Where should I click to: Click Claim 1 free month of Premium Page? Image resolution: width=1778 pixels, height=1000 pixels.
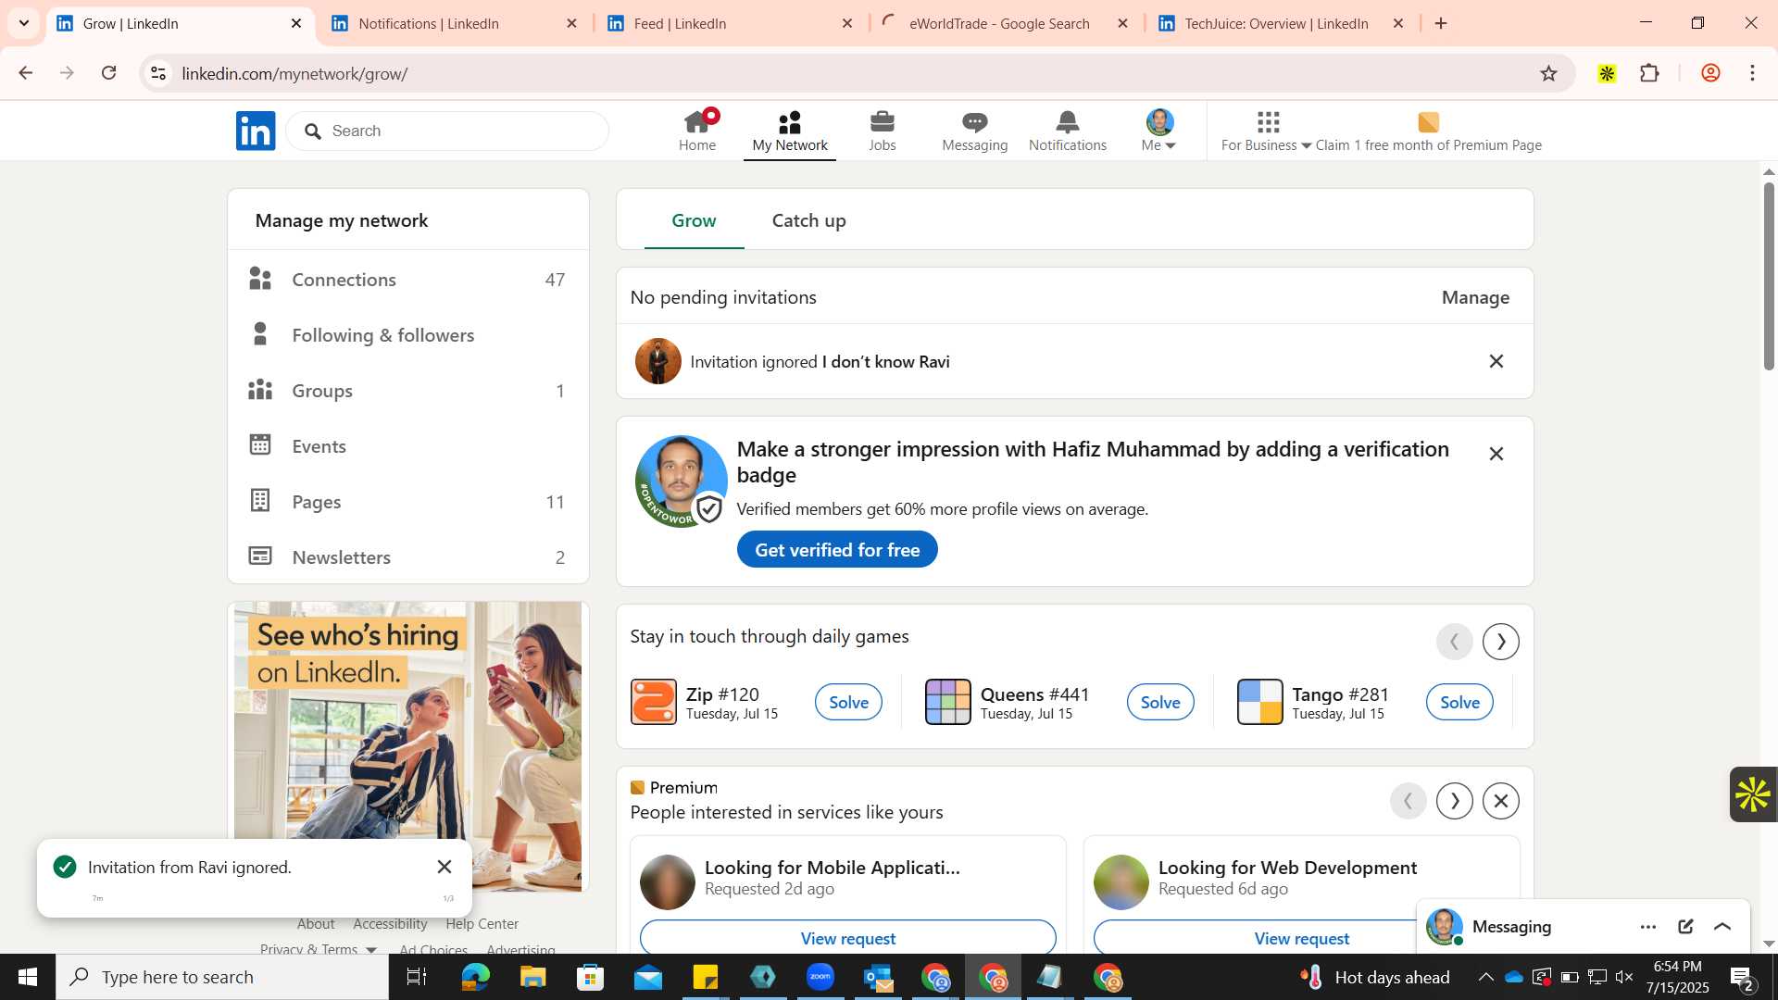point(1429,131)
